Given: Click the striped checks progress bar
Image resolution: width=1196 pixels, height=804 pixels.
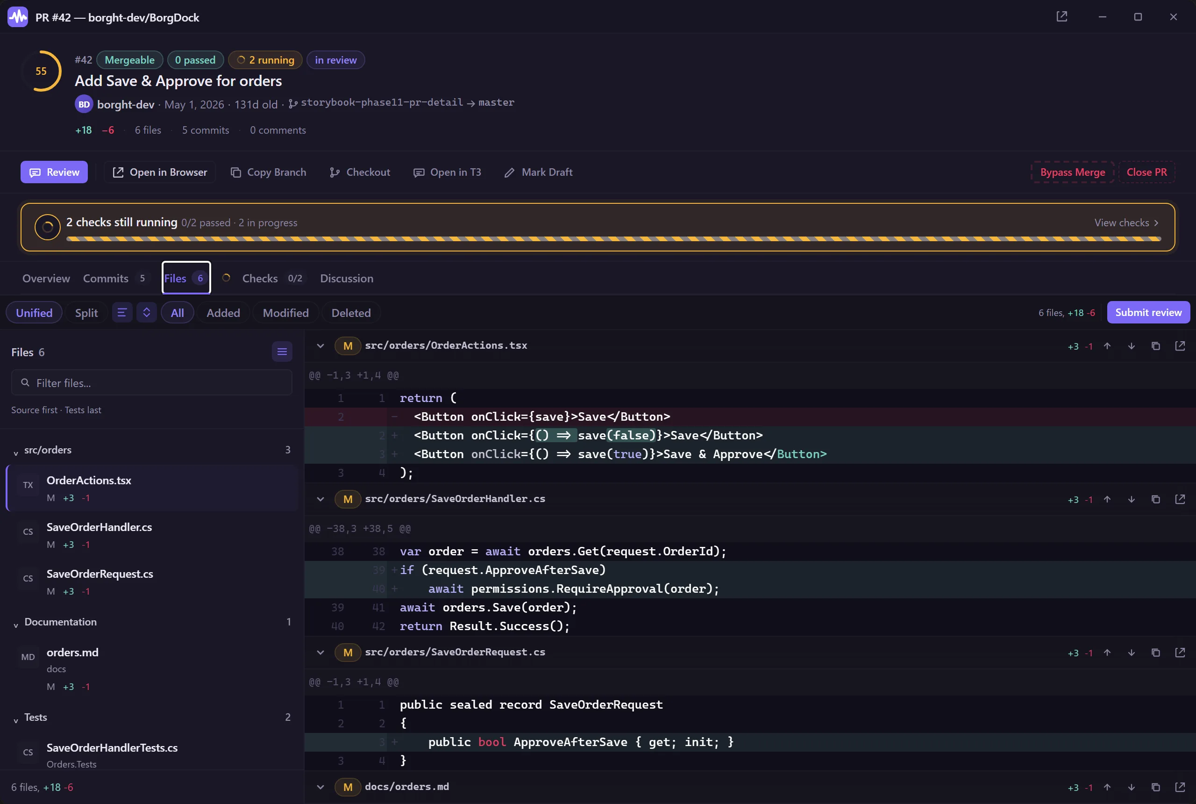Looking at the screenshot, I should 613,238.
